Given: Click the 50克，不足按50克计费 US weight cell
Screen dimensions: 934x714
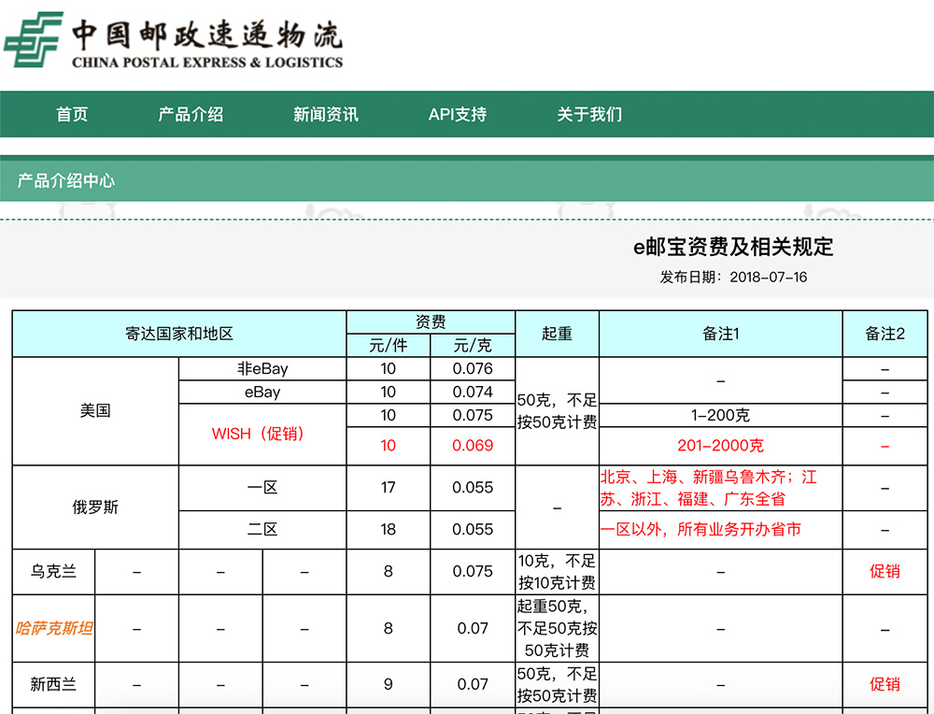Looking at the screenshot, I should [557, 410].
